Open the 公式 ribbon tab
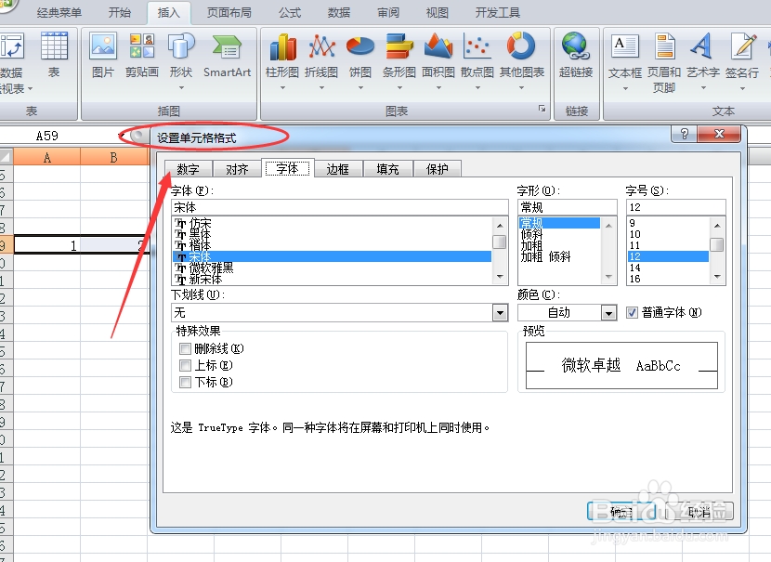The height and width of the screenshot is (562, 771). 290,12
